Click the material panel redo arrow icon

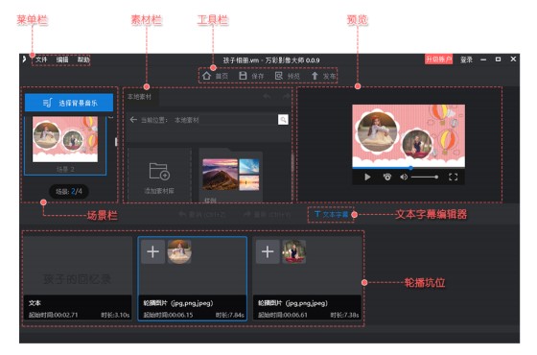(x=286, y=97)
